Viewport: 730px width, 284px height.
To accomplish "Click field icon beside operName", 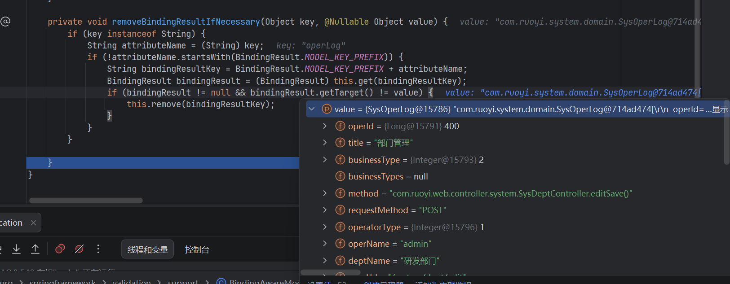I will (340, 244).
